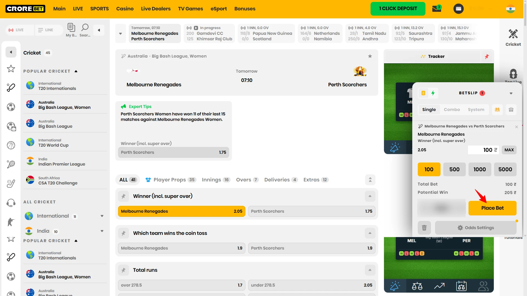Expand the India leagues list
The height and width of the screenshot is (296, 527).
pos(102,231)
